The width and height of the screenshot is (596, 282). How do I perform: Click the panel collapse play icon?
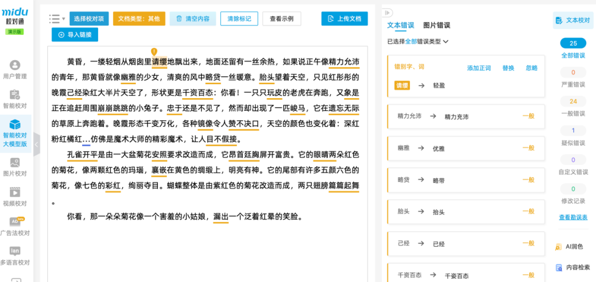387,13
